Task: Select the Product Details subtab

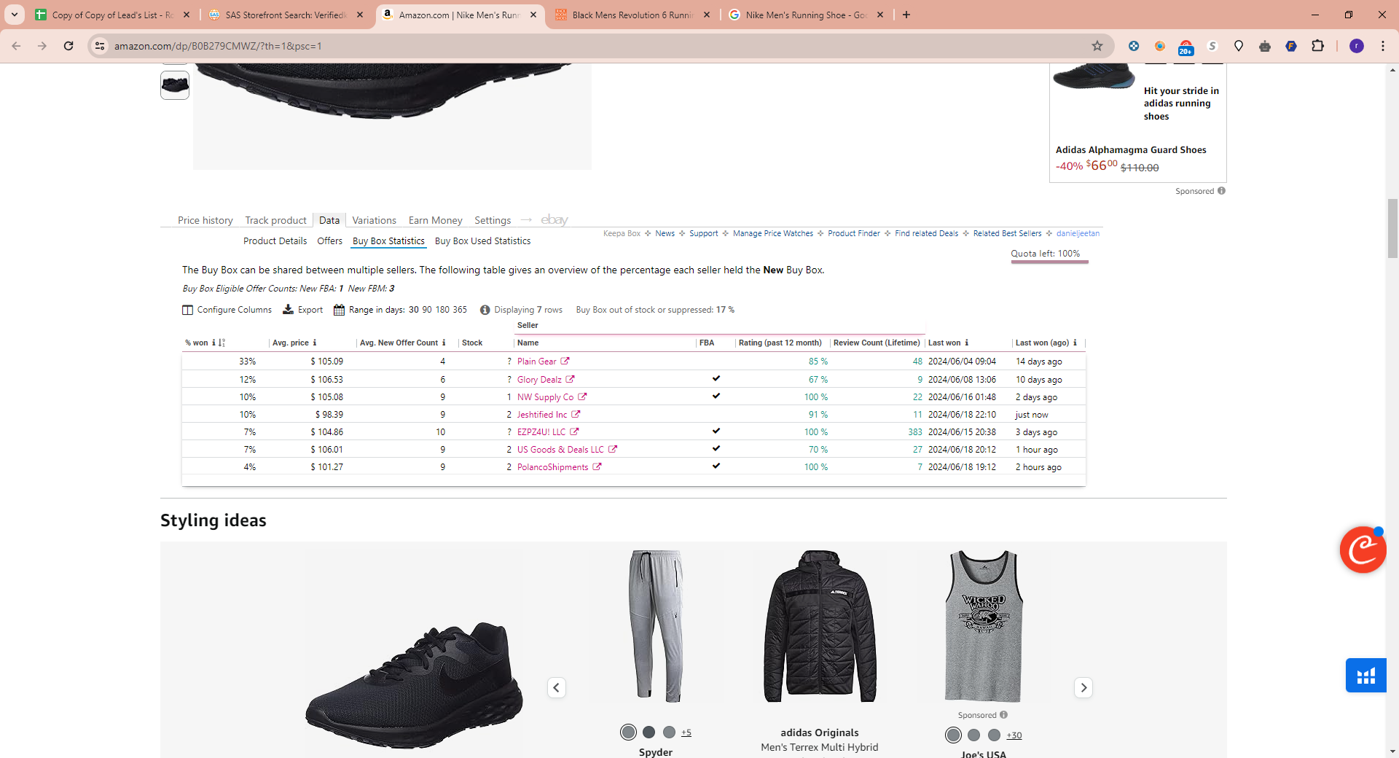Action: click(275, 241)
